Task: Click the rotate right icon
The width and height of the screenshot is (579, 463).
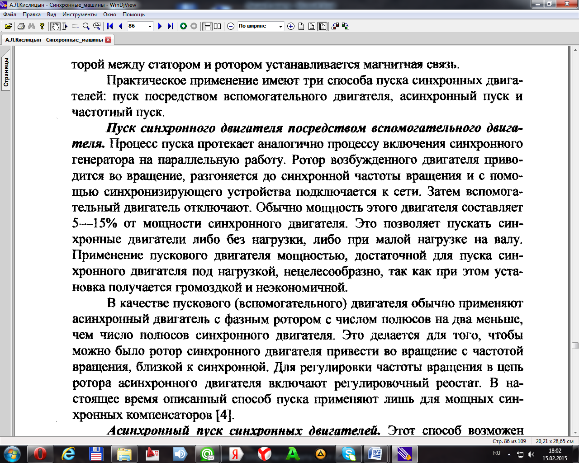Action: pyautogui.click(x=346, y=26)
